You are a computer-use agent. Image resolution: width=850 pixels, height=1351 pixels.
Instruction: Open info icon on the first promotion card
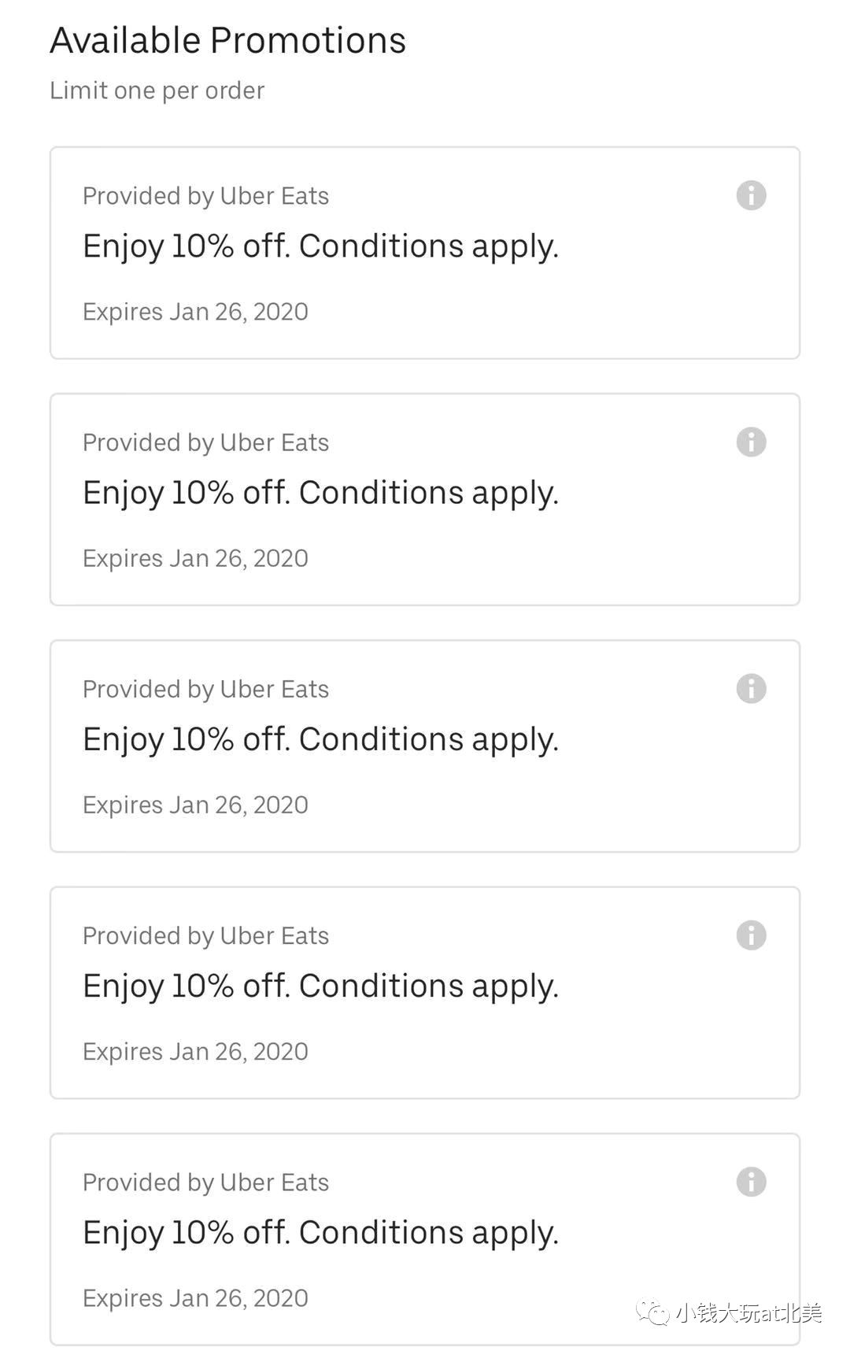(x=751, y=195)
